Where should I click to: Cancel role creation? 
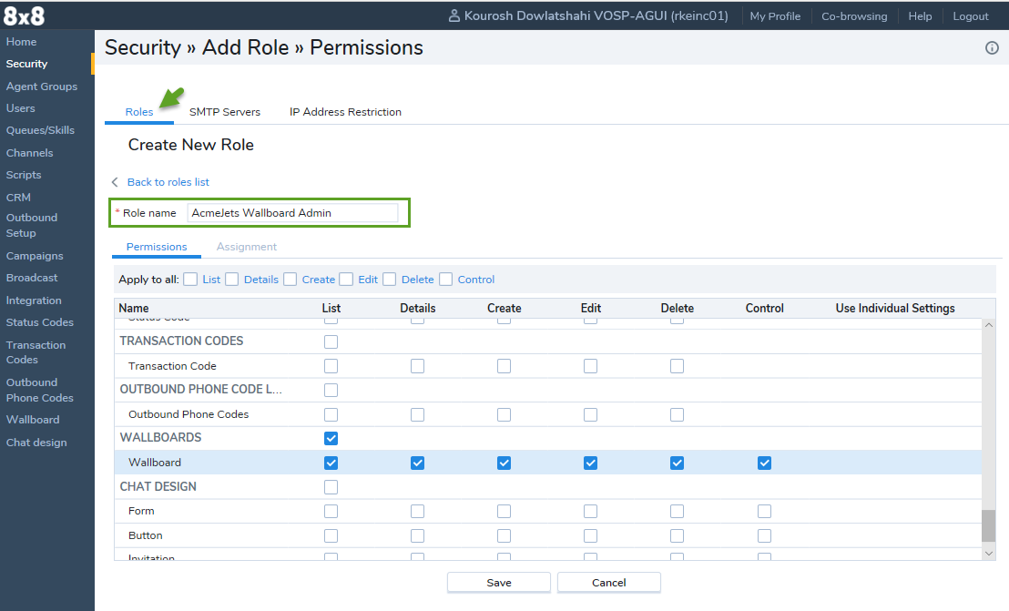tap(608, 583)
